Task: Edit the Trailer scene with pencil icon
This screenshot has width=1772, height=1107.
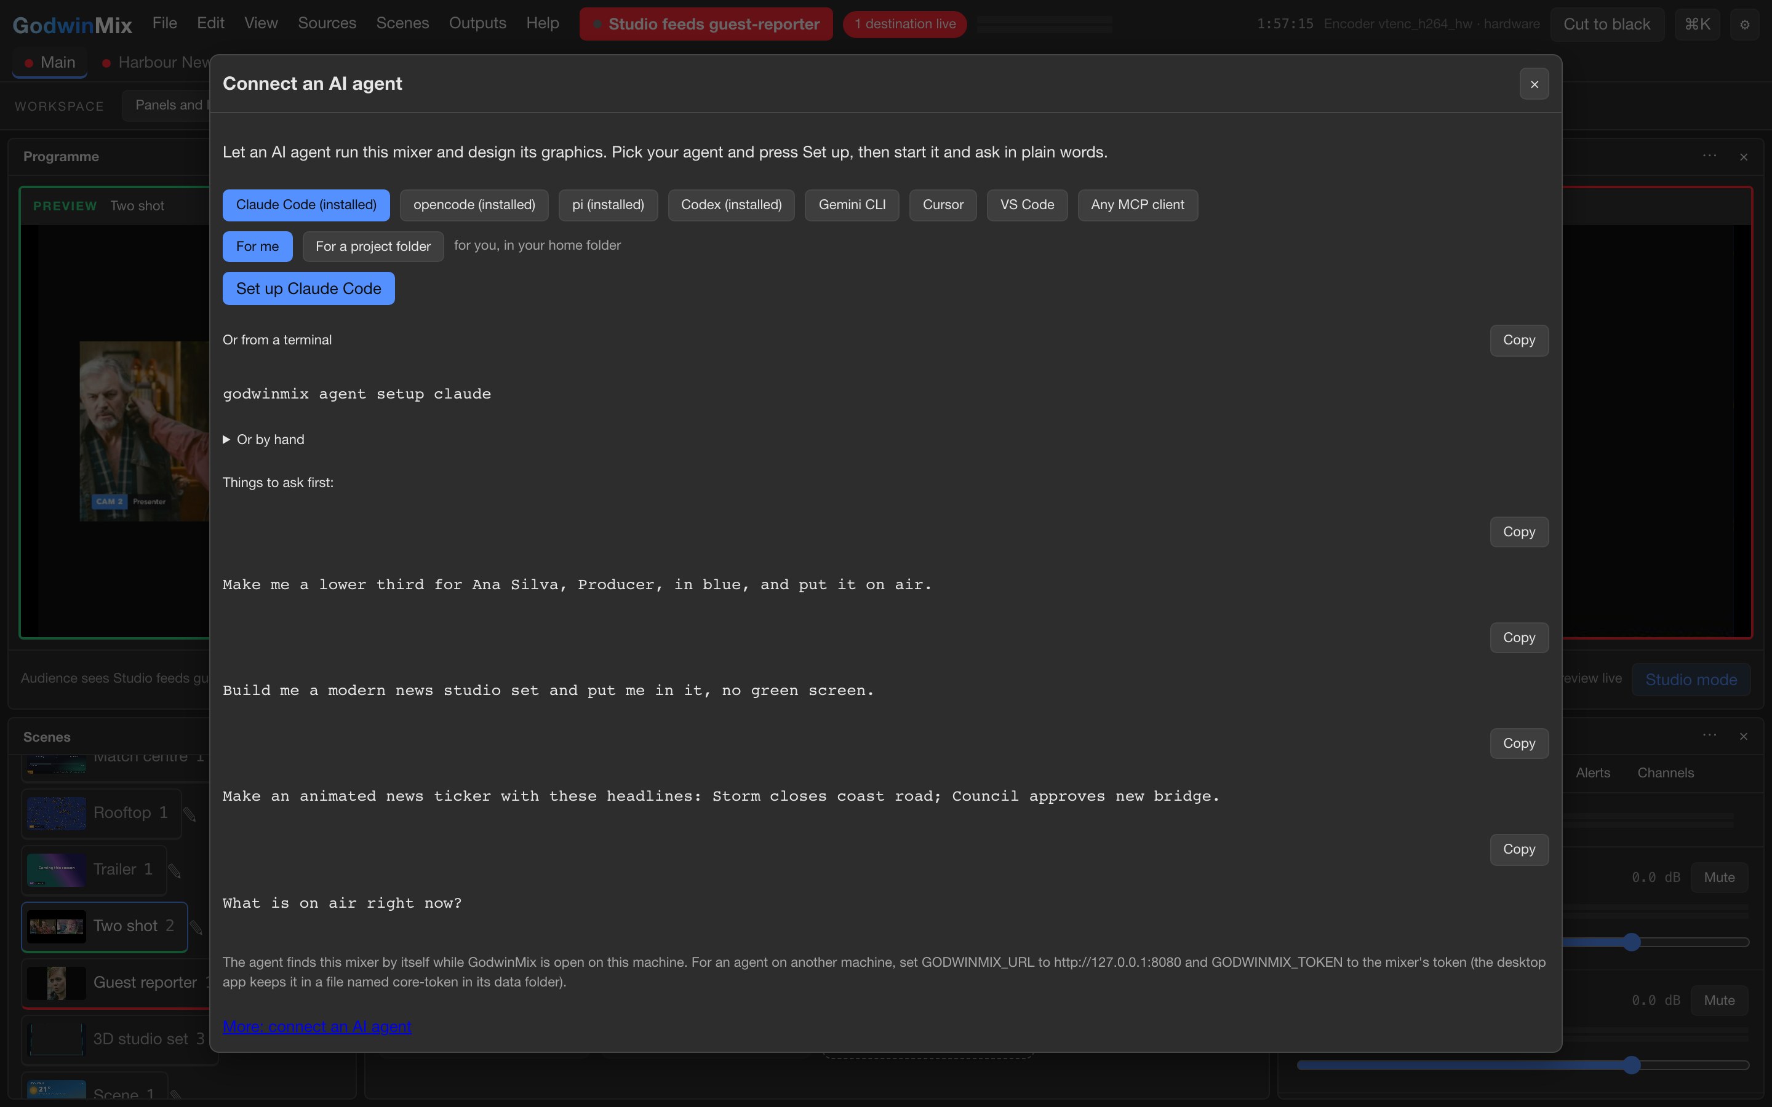Action: point(174,870)
